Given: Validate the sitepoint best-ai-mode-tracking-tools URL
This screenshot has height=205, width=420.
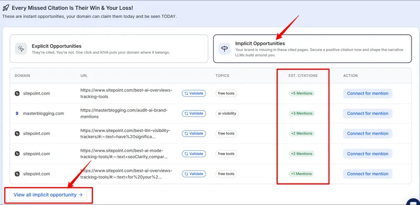Looking at the screenshot, I should pos(194,153).
